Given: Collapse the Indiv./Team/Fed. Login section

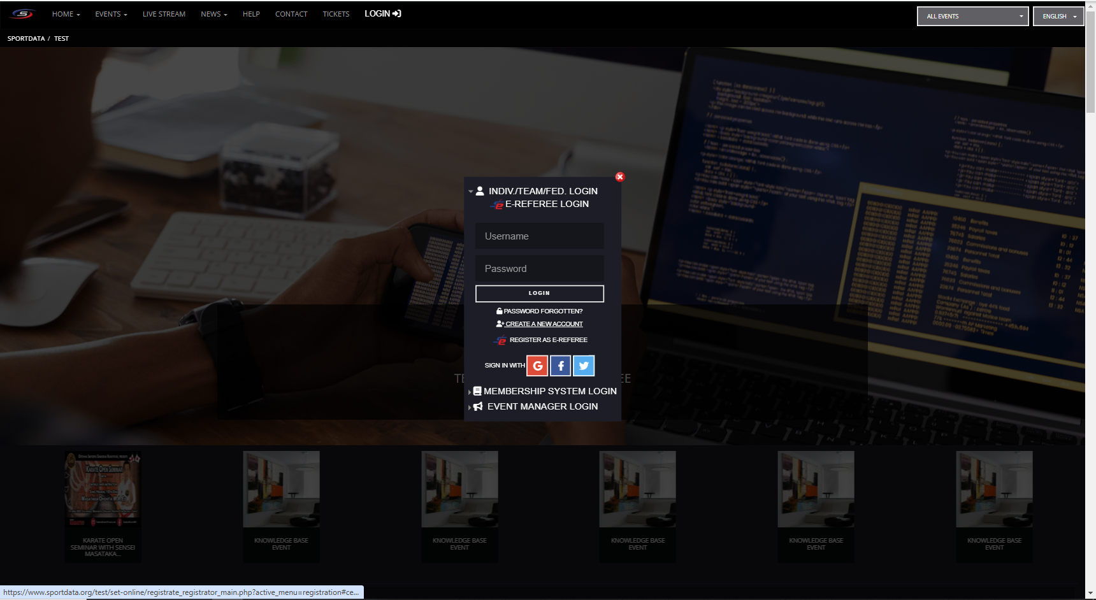Looking at the screenshot, I should pyautogui.click(x=542, y=191).
